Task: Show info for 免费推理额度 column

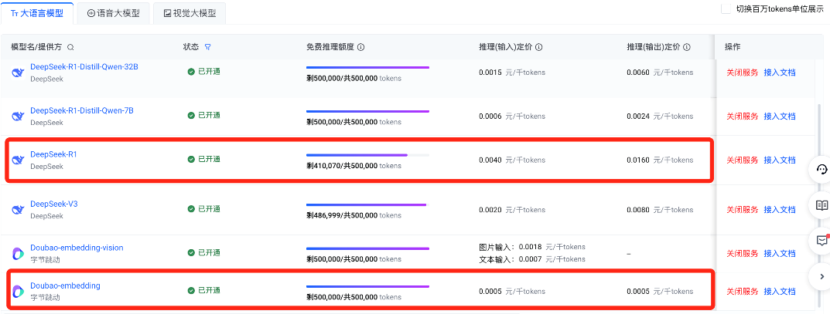Action: tap(361, 48)
